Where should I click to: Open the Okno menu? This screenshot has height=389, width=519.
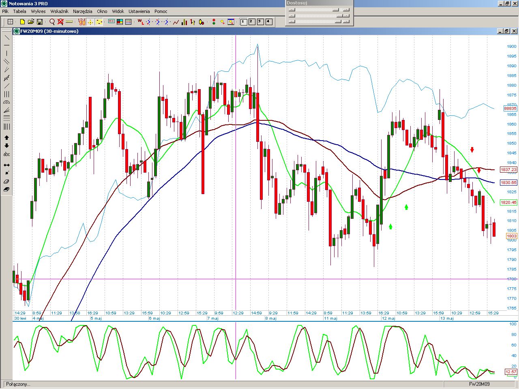point(102,11)
